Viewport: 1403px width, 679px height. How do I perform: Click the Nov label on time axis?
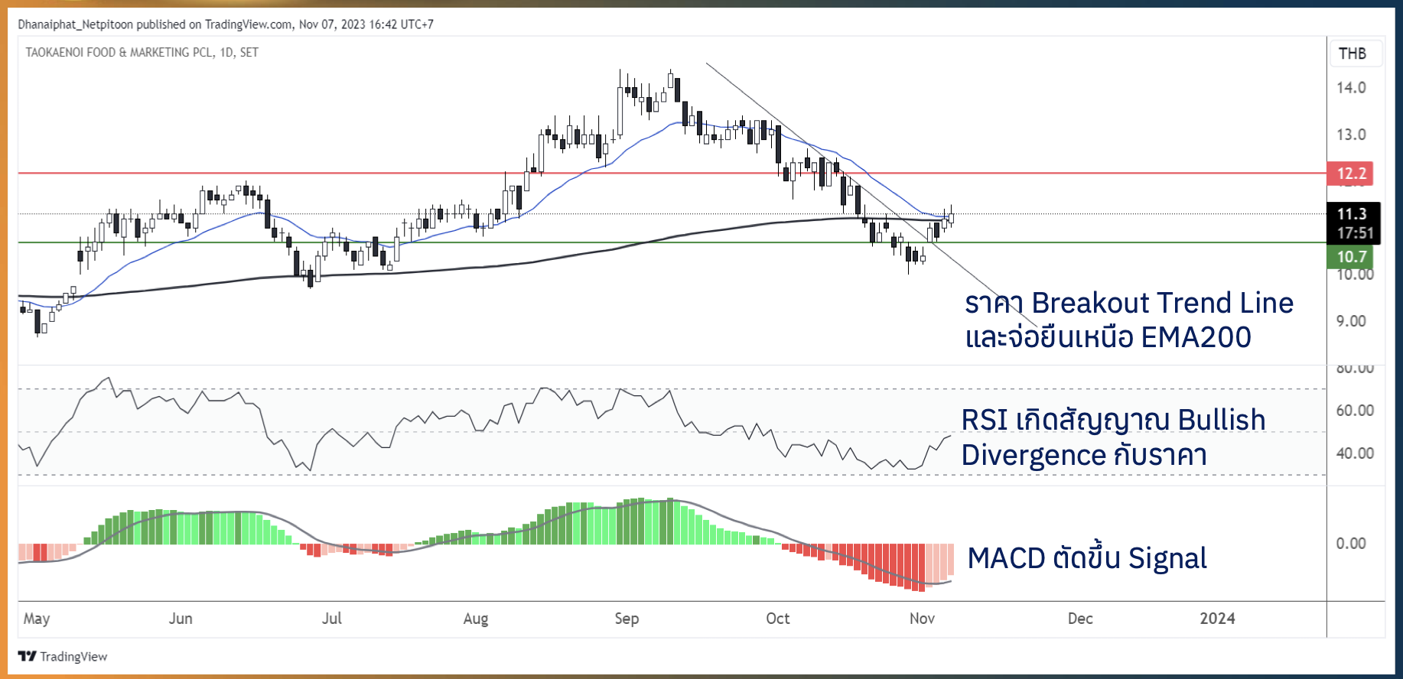click(922, 619)
